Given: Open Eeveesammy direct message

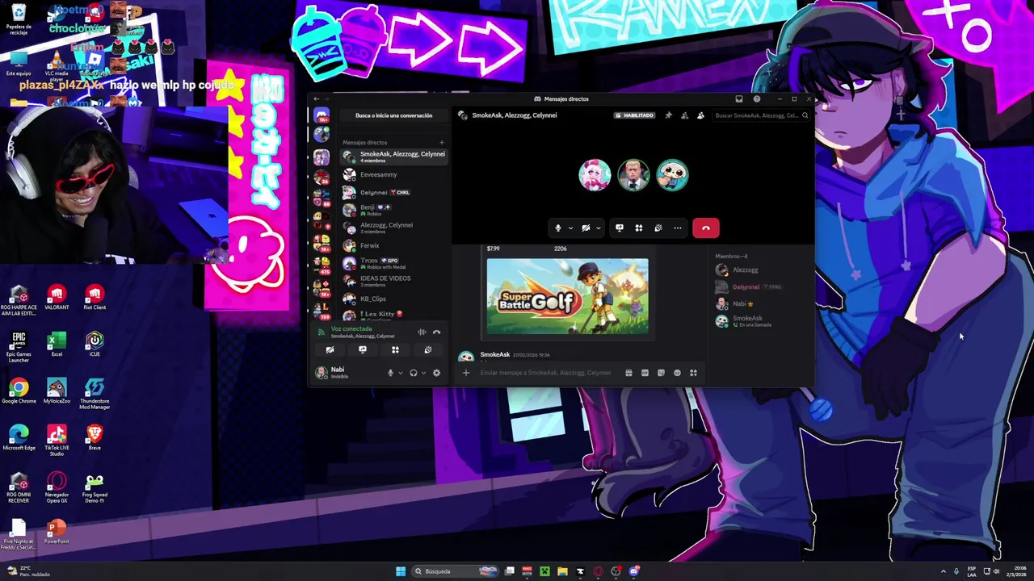Looking at the screenshot, I should point(393,174).
